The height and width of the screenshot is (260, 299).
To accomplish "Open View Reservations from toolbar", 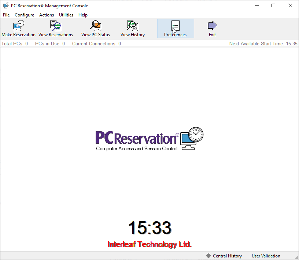I will (55, 29).
